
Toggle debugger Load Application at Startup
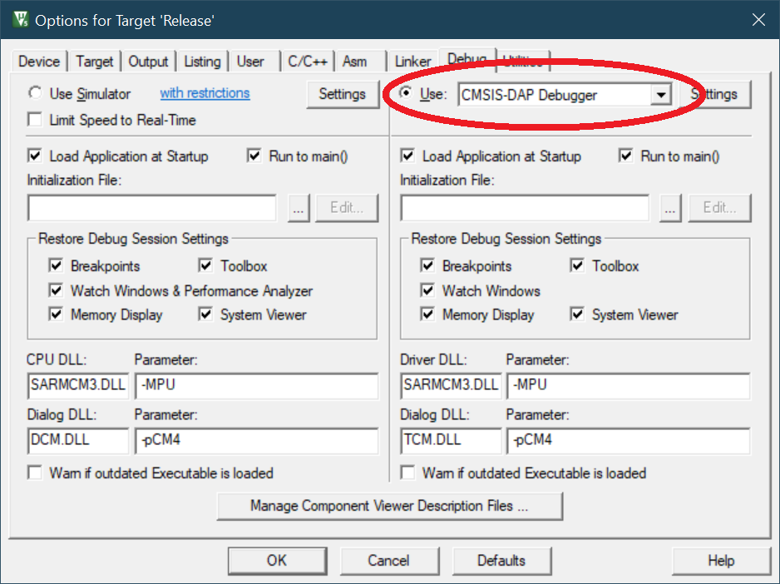point(407,156)
